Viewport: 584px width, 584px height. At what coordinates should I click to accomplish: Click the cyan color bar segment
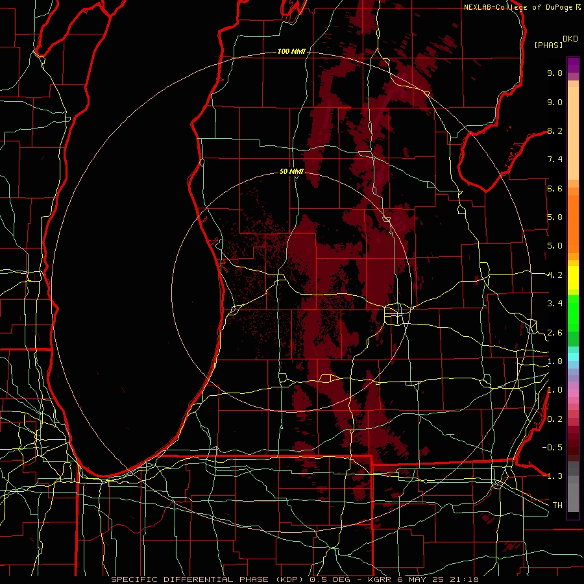(x=573, y=357)
